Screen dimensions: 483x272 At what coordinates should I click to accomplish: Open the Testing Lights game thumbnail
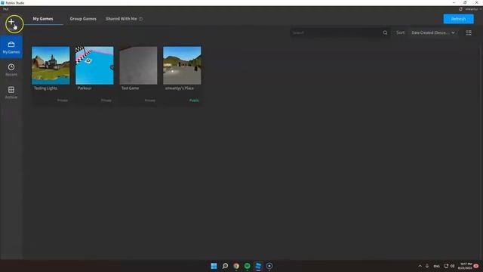tap(51, 66)
